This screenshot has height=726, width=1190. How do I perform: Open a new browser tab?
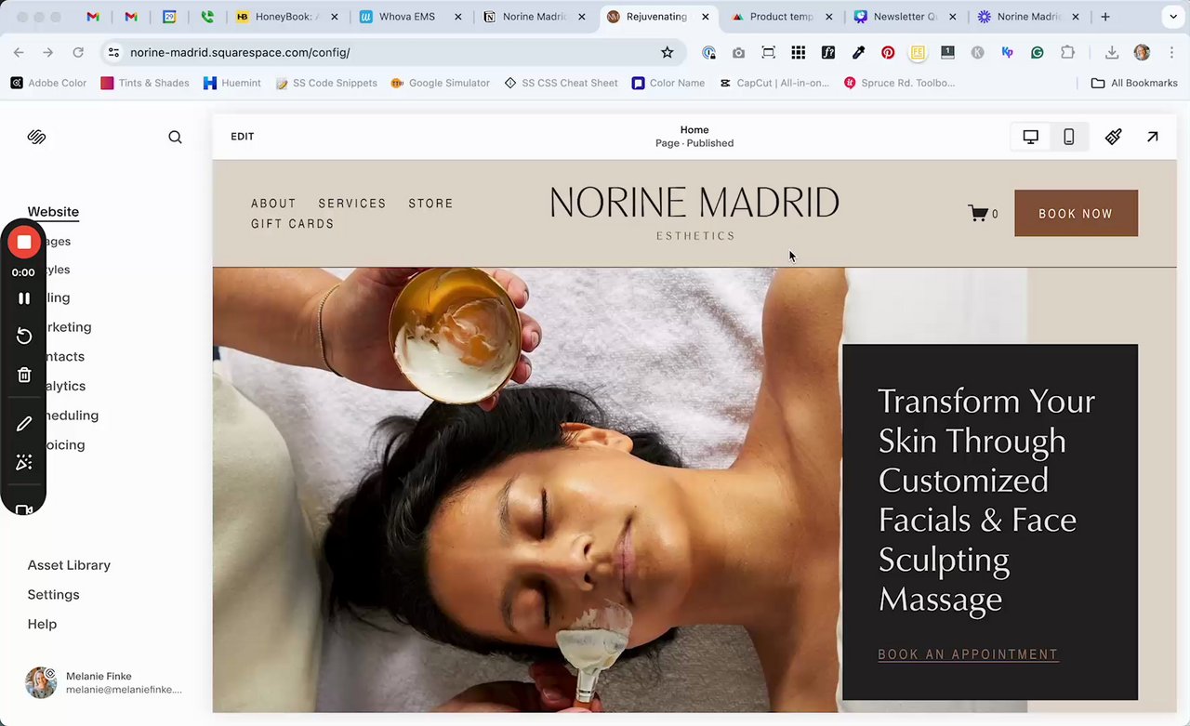pos(1105,17)
